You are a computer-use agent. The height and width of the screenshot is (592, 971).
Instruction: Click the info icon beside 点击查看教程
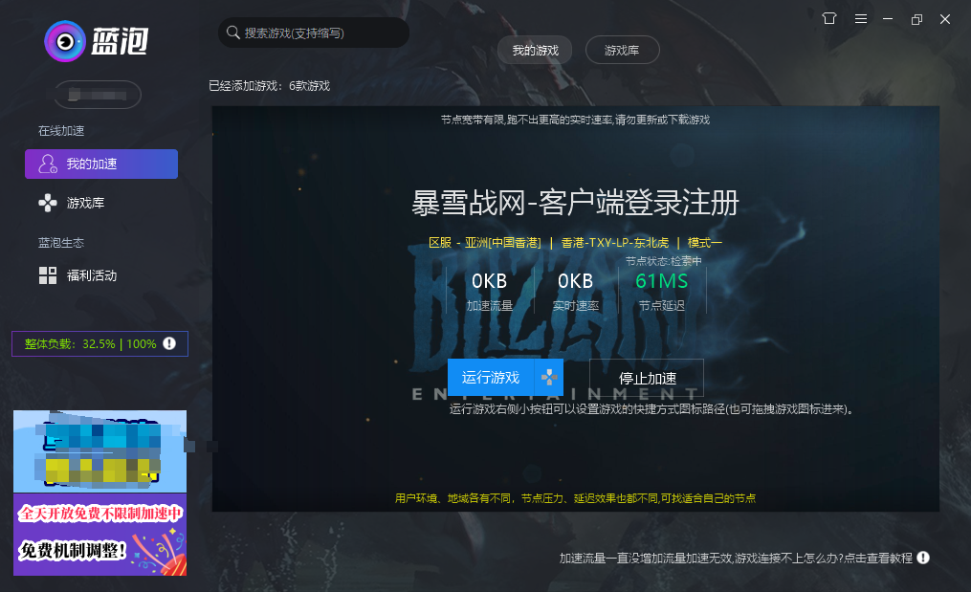tap(923, 558)
